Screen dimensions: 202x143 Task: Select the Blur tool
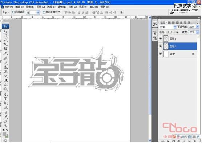click(x=5, y=85)
